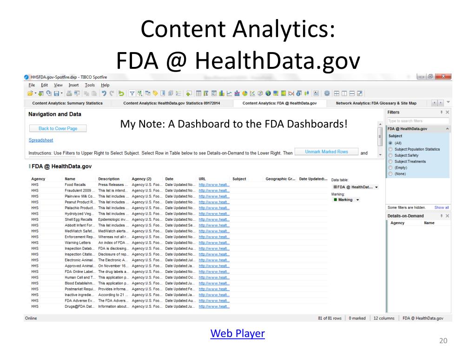The width and height of the screenshot is (476, 357).
Task: Sort by the Description column header
Action: pos(109,179)
